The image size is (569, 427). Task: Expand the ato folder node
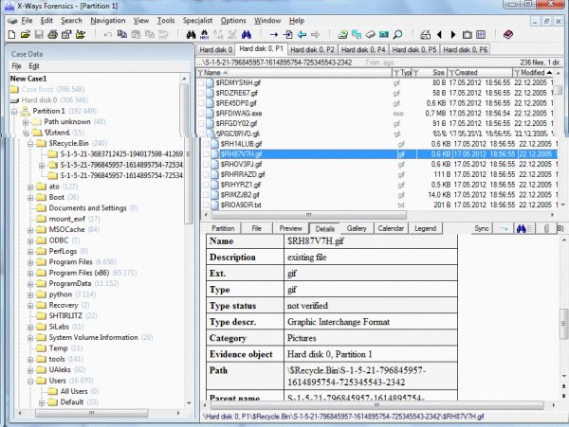point(30,187)
